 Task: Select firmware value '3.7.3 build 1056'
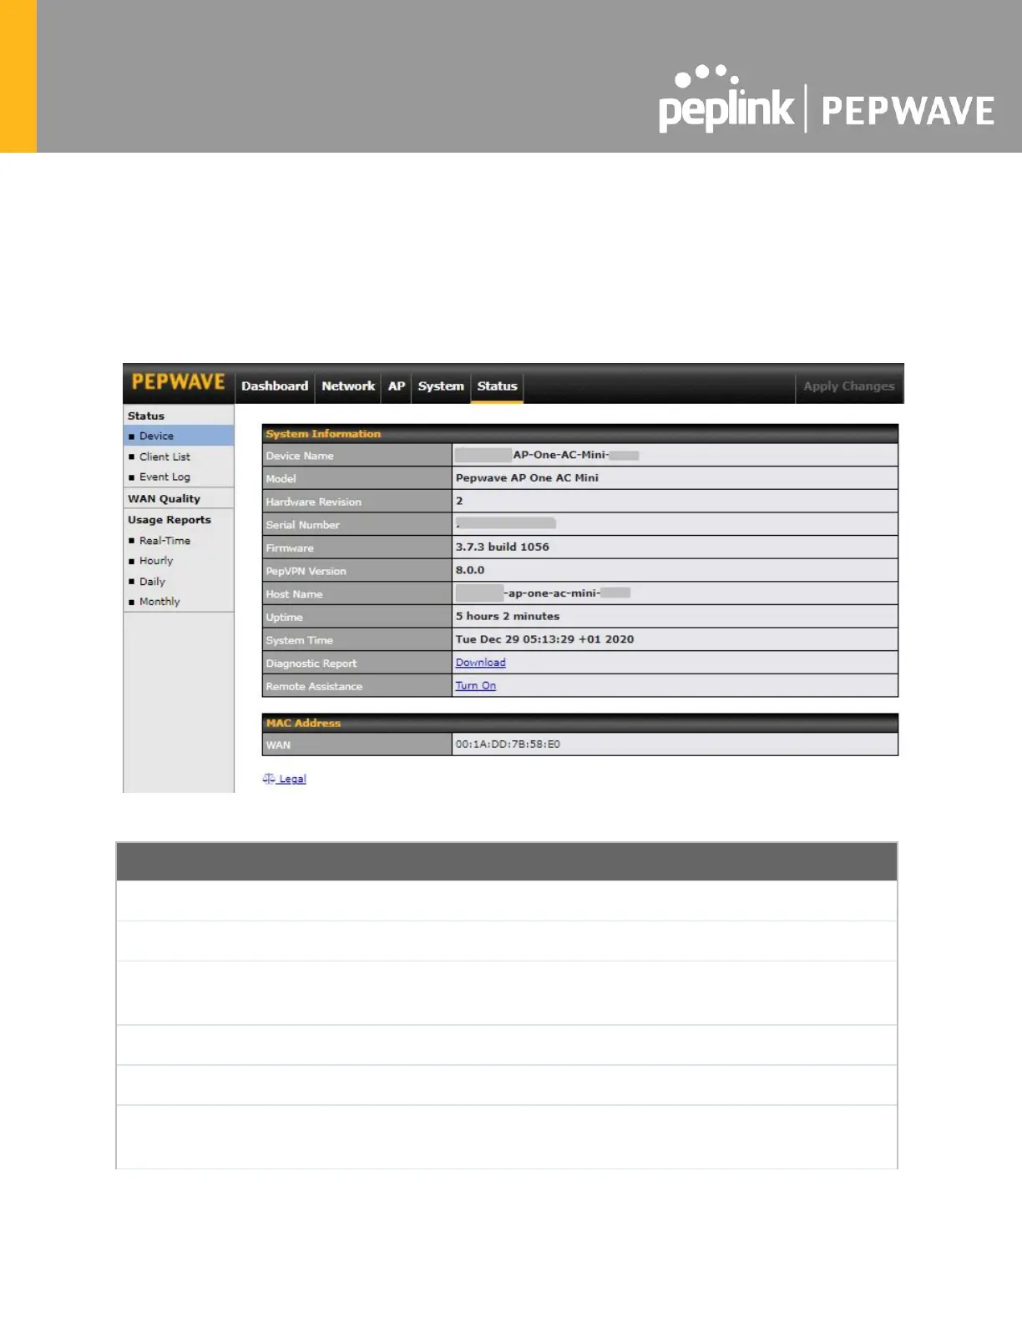(502, 547)
